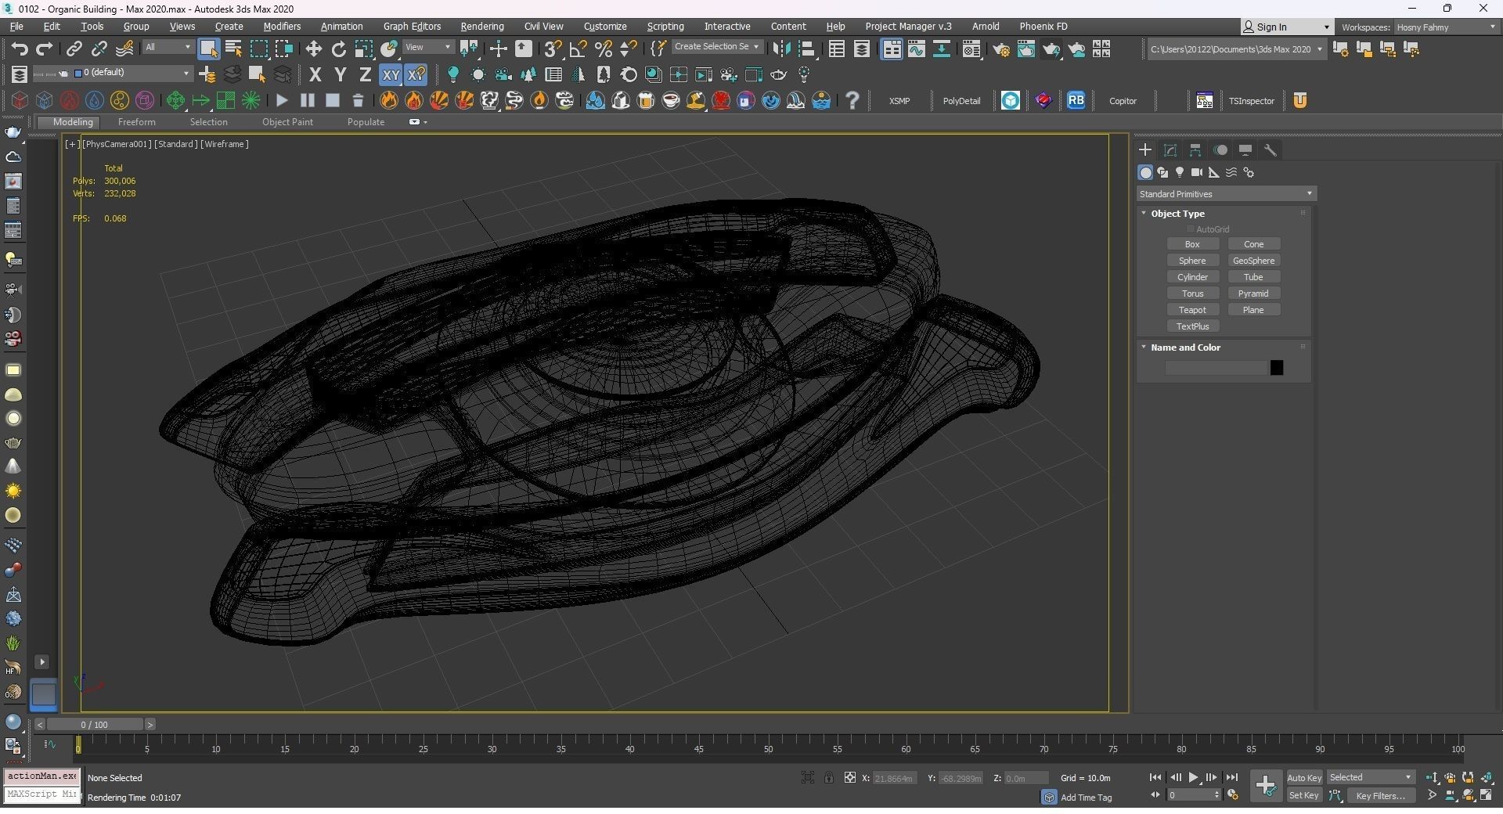Image resolution: width=1503 pixels, height=814 pixels.
Task: Play the animation in the viewport
Action: (1193, 777)
